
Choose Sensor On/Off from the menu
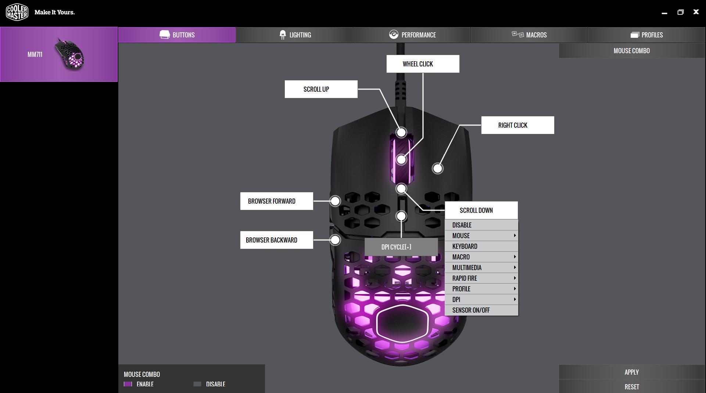click(x=481, y=310)
